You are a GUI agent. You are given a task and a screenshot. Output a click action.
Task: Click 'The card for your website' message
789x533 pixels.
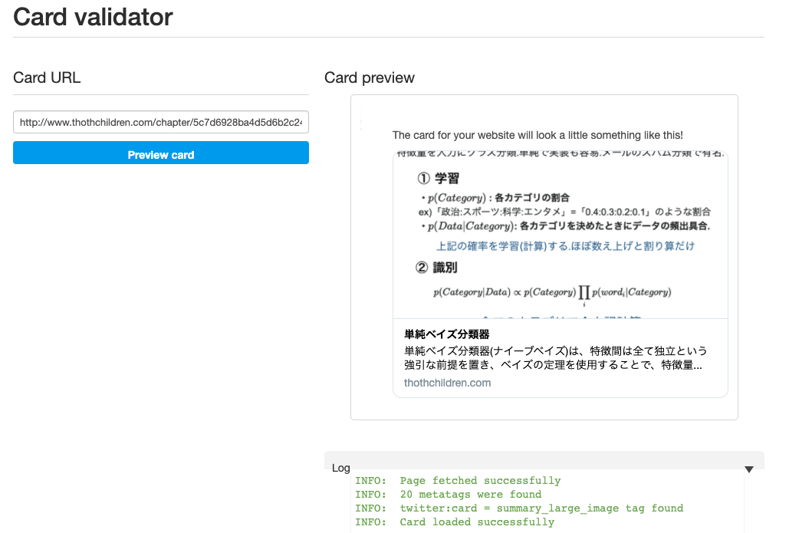pyautogui.click(x=538, y=135)
